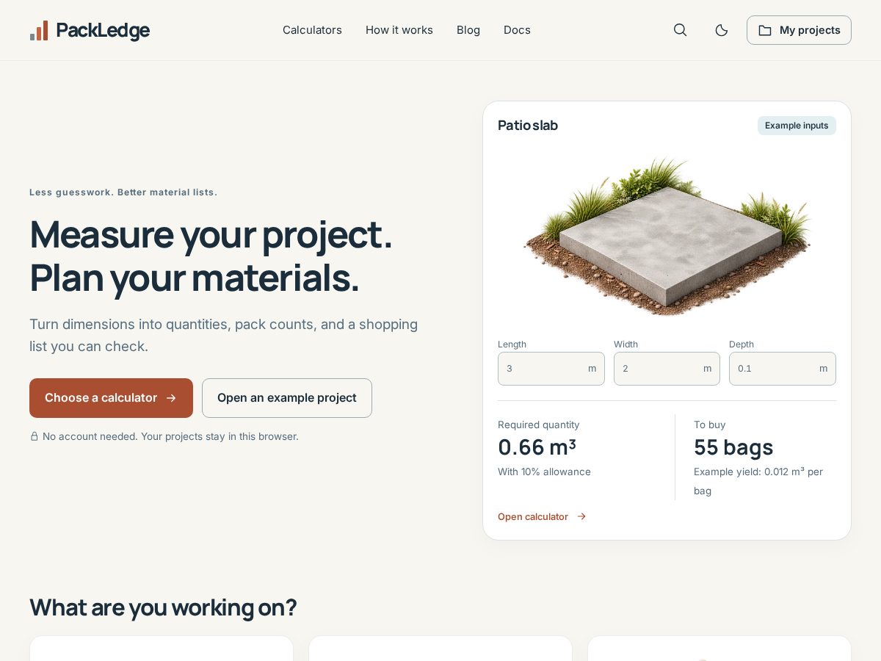The image size is (881, 661).
Task: Click the Length input field
Action: (551, 369)
